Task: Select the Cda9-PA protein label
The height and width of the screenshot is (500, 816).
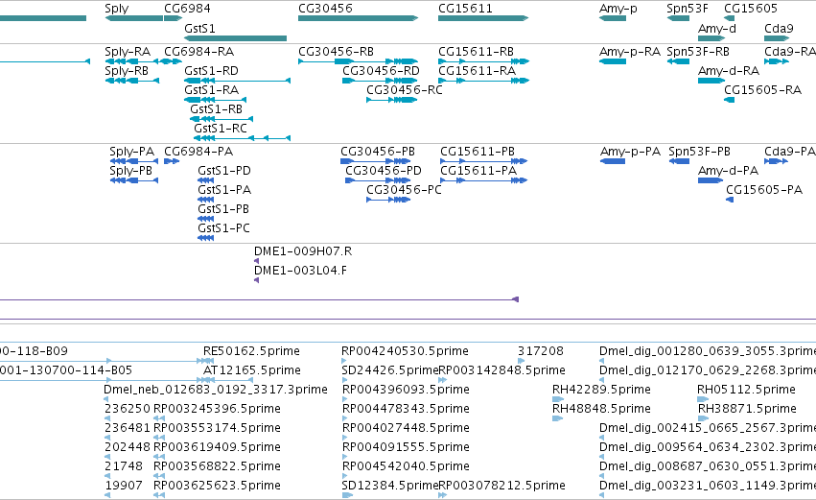Action: pos(790,152)
